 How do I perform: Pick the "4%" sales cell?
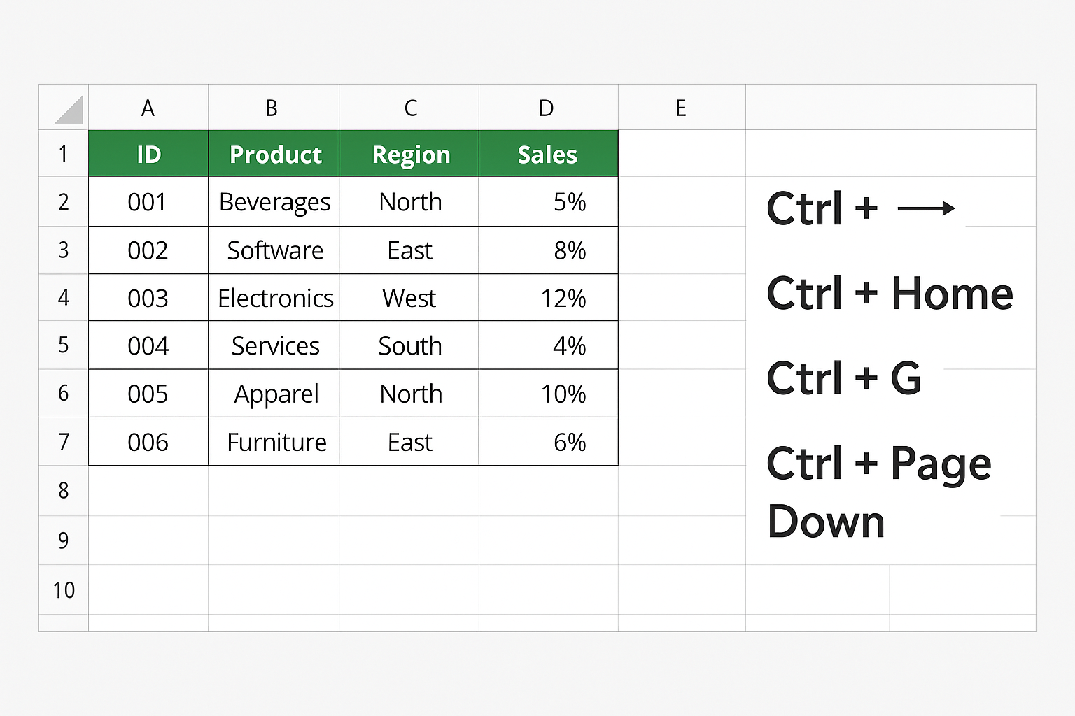[549, 345]
